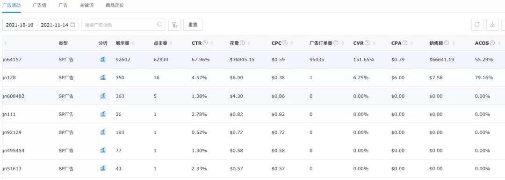
Task: Switch to 关键词 tab
Action: (87, 6)
